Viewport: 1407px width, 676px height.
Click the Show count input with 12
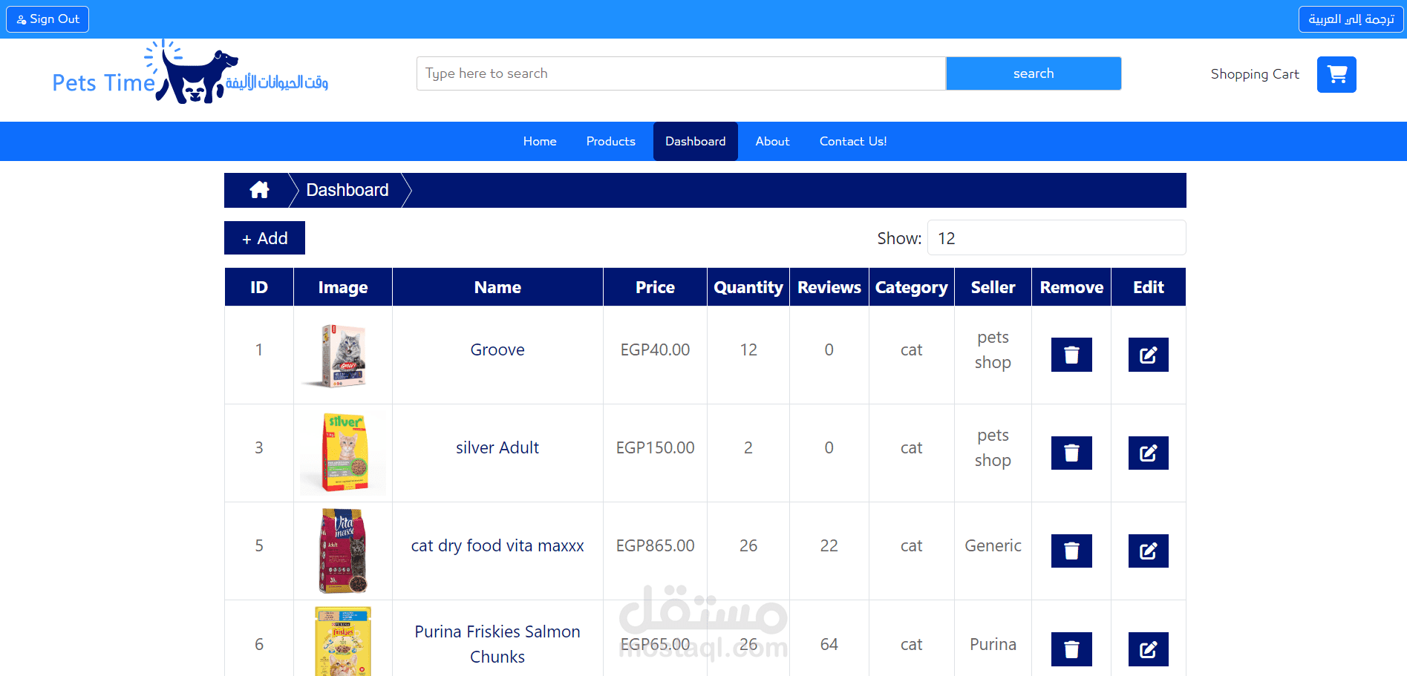(1056, 238)
